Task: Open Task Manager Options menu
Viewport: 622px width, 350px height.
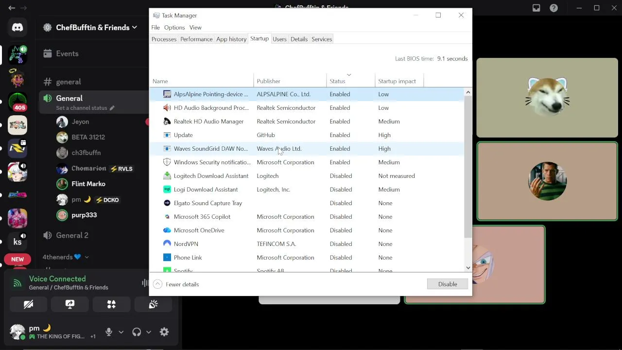Action: click(x=174, y=28)
